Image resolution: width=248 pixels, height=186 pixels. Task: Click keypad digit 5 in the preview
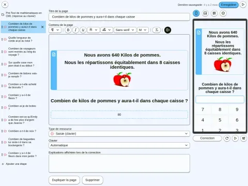tap(220, 120)
